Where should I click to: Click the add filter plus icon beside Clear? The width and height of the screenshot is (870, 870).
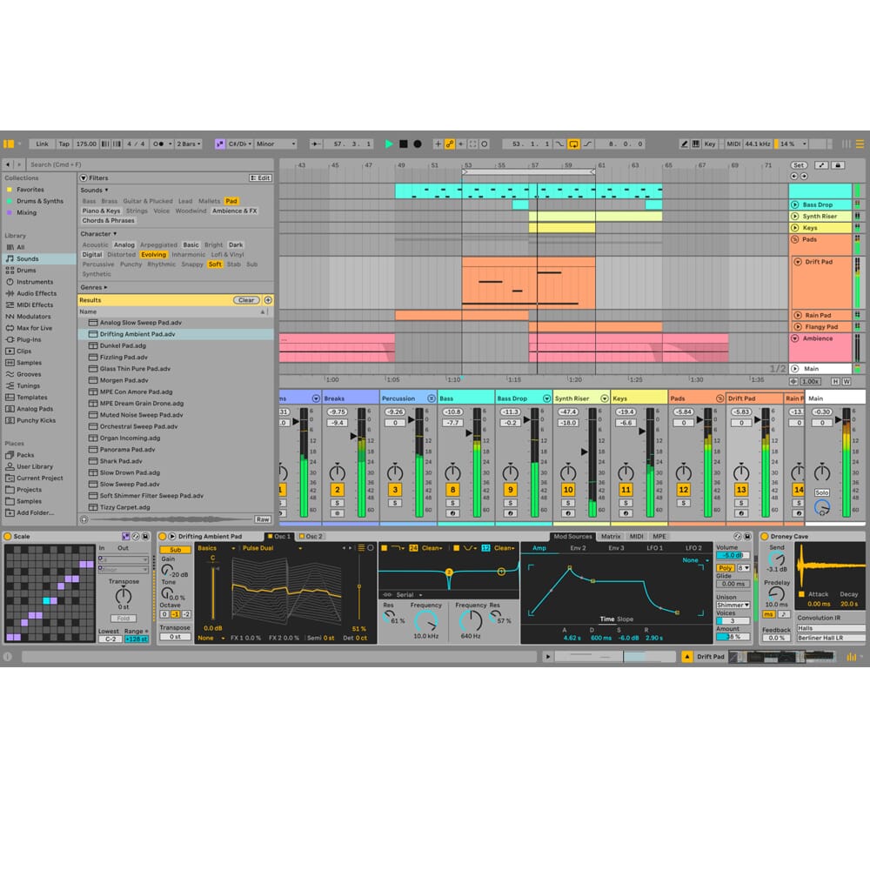pyautogui.click(x=268, y=300)
